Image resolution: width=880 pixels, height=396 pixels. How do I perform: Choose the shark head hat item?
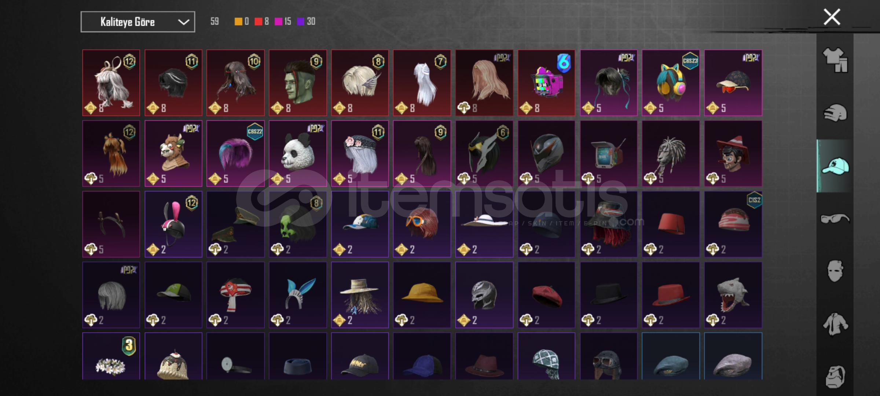click(733, 295)
